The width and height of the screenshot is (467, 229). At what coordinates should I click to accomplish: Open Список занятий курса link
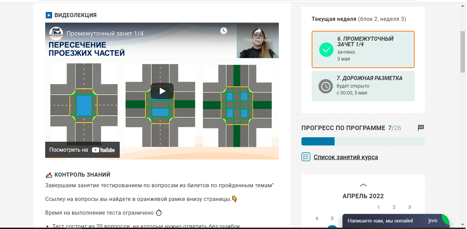point(346,157)
